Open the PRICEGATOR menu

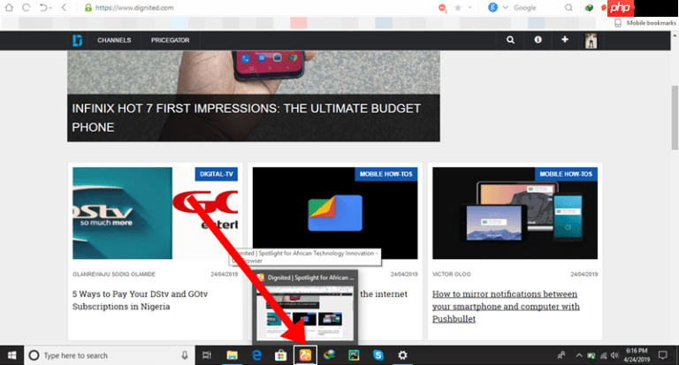[170, 41]
